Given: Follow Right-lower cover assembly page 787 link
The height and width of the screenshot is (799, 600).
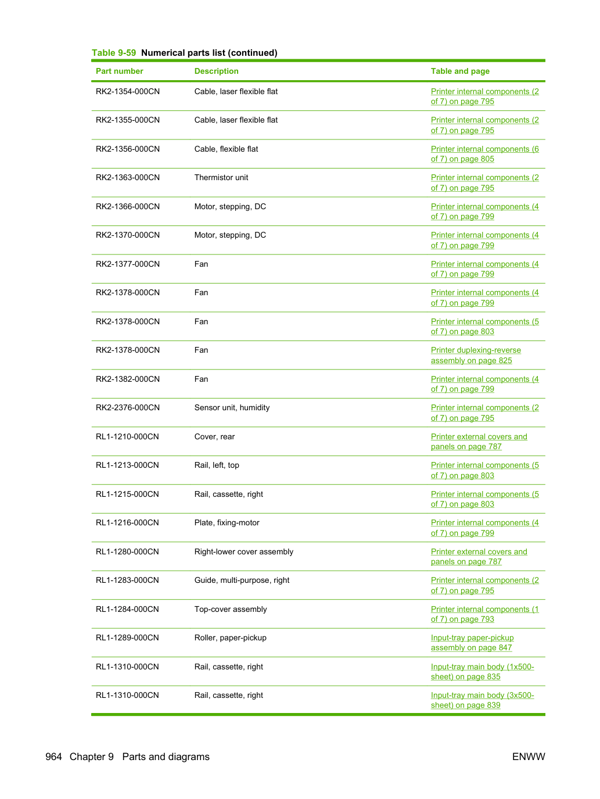Looking at the screenshot, I should (479, 557).
